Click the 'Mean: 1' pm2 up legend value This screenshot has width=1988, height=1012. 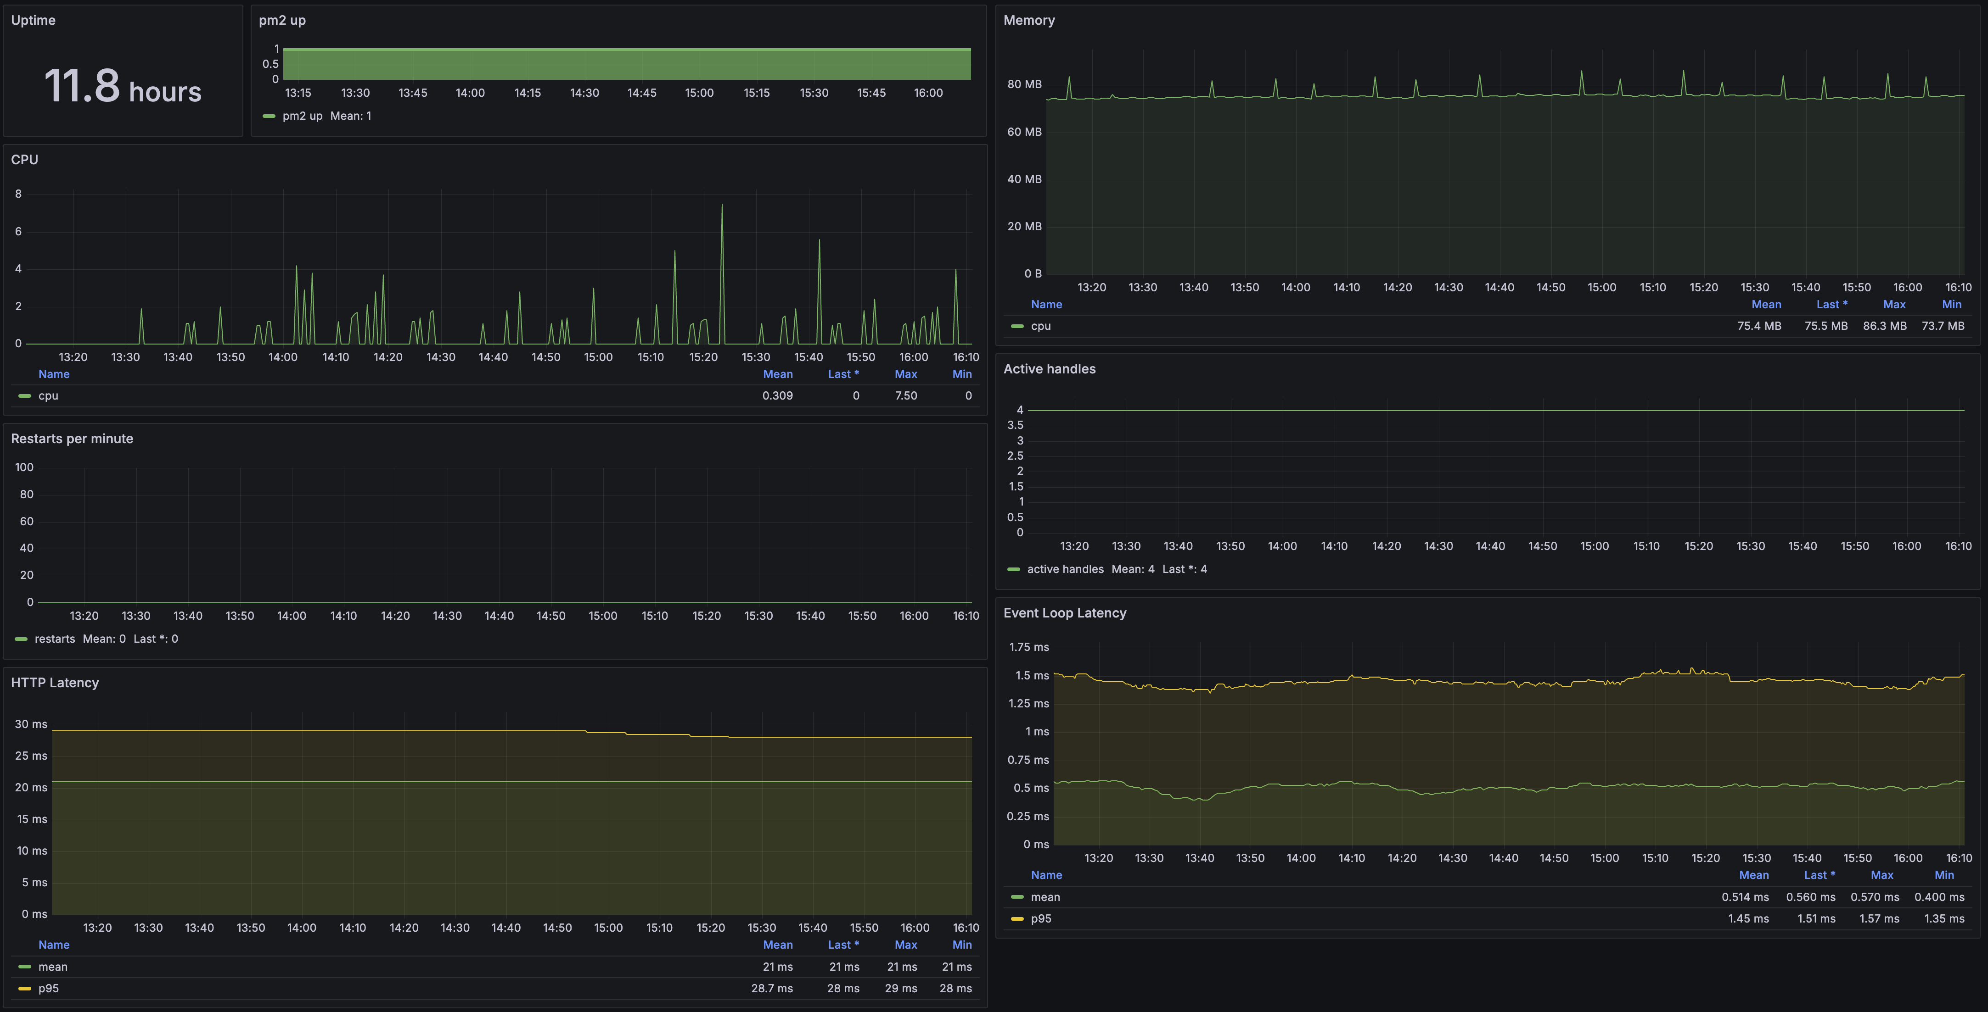[x=350, y=116]
